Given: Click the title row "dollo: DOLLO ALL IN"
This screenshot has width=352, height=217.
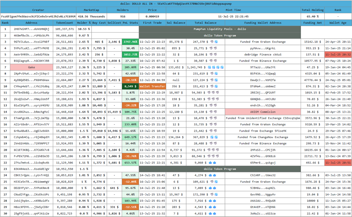Looking at the screenshot, I should pyautogui.click(x=176, y=4).
